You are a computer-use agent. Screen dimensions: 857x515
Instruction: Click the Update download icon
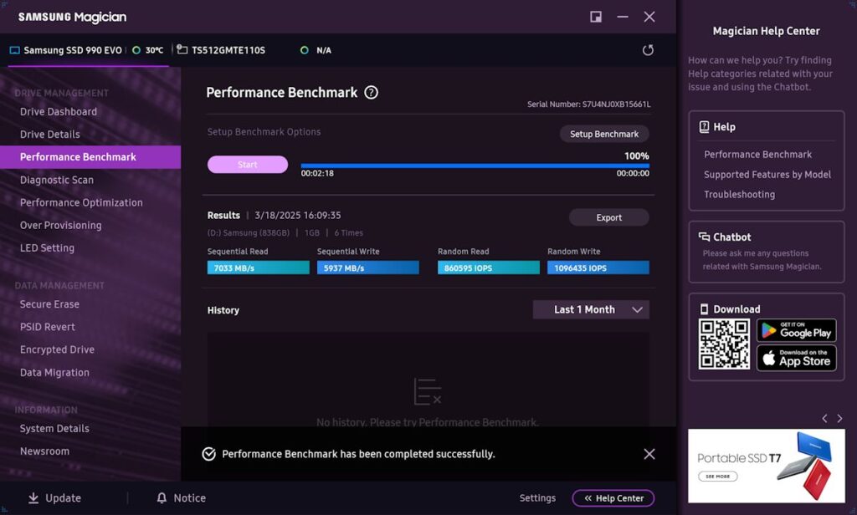[33, 498]
